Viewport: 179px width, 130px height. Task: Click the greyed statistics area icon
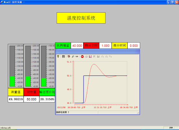pyautogui.click(x=94, y=56)
